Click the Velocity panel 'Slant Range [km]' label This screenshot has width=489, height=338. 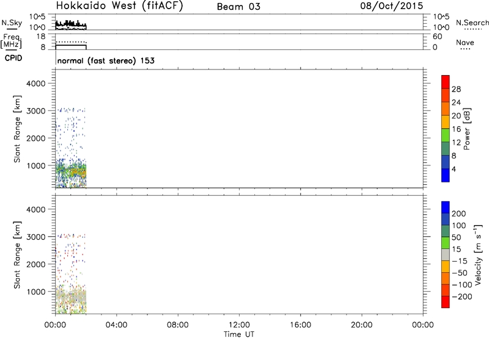click(x=17, y=255)
